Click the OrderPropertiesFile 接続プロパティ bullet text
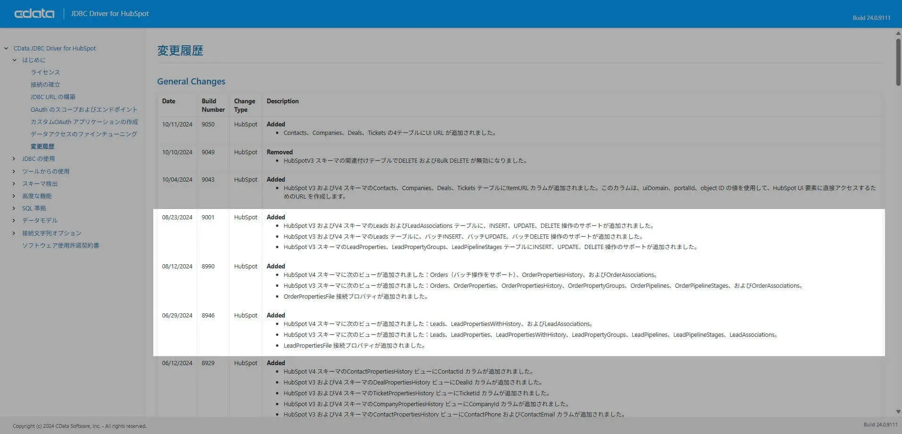 (x=356, y=296)
